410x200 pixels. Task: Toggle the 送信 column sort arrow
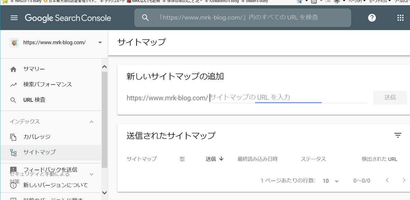pos(221,159)
